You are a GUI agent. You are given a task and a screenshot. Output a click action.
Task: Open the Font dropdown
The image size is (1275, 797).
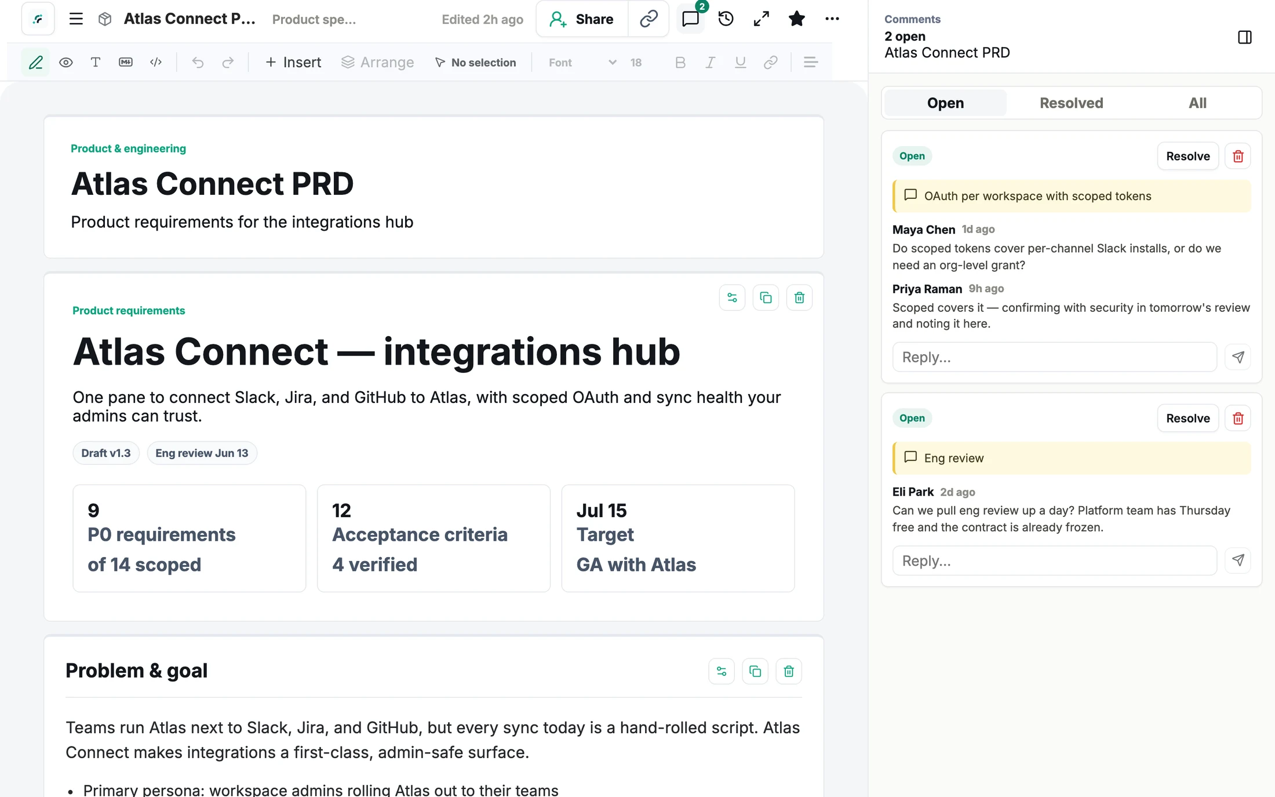[x=582, y=62]
